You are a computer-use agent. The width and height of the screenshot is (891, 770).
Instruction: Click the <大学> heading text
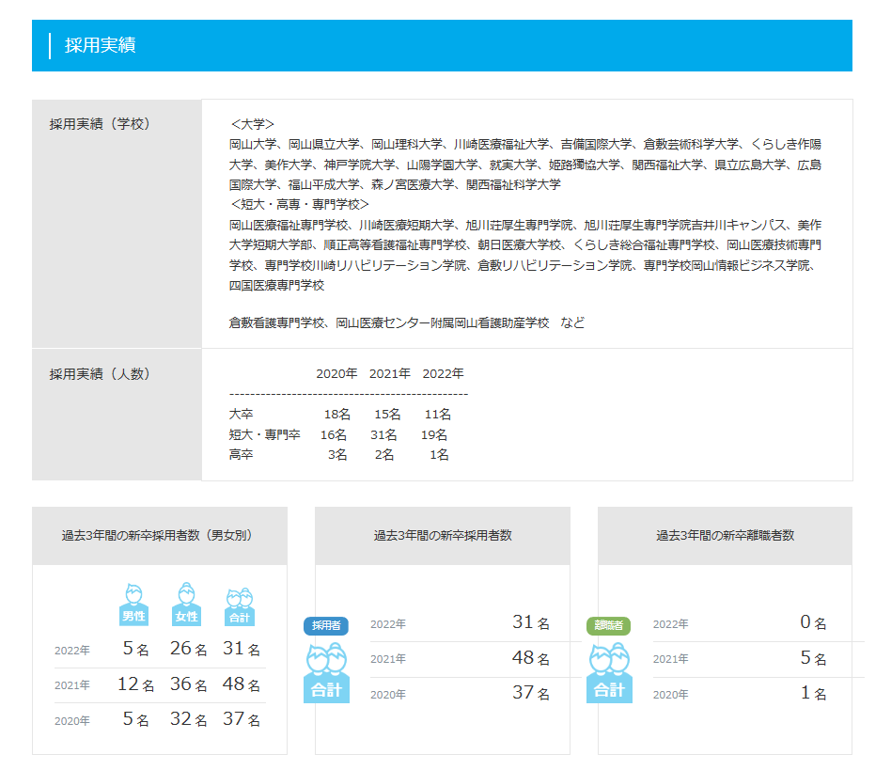coord(252,124)
